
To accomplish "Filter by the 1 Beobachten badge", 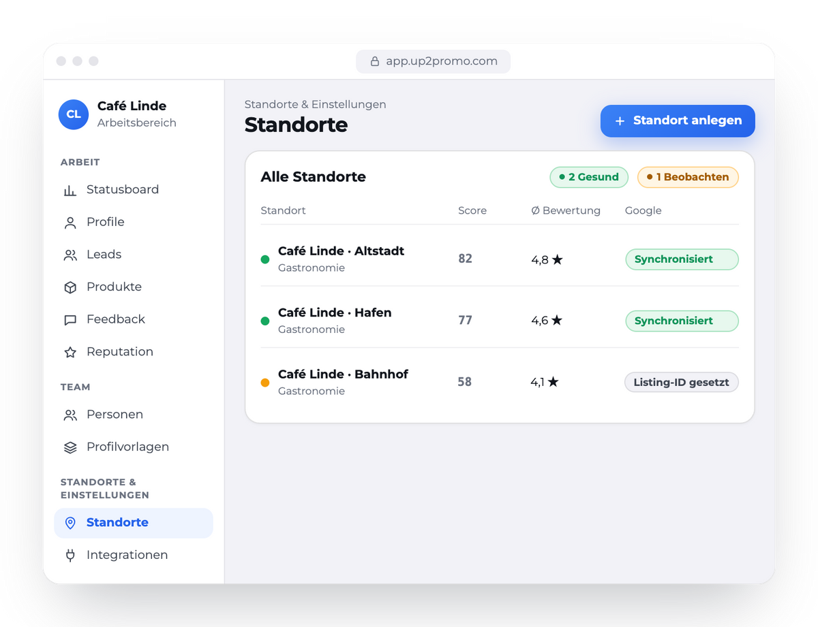I will coord(688,177).
